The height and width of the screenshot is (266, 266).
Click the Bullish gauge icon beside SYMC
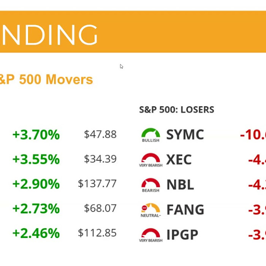coord(151,135)
